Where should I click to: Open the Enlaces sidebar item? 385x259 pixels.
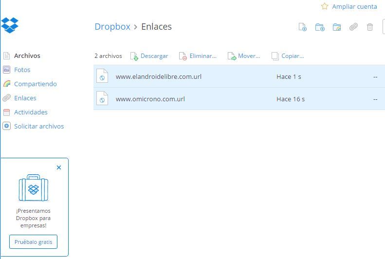click(25, 98)
